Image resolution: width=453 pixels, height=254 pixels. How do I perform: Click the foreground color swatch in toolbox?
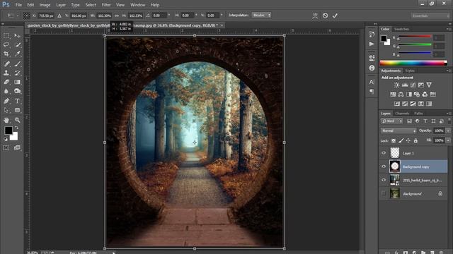[x=8, y=131]
